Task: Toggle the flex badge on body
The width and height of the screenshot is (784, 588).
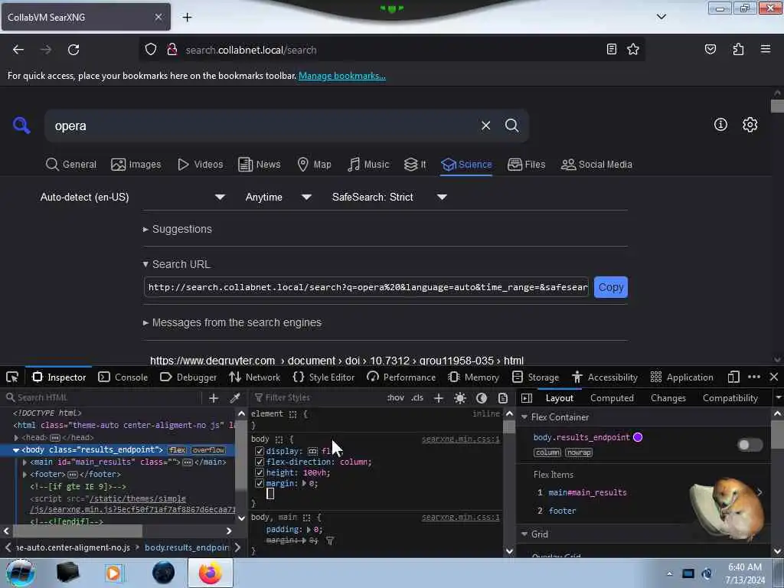Action: pyautogui.click(x=177, y=450)
